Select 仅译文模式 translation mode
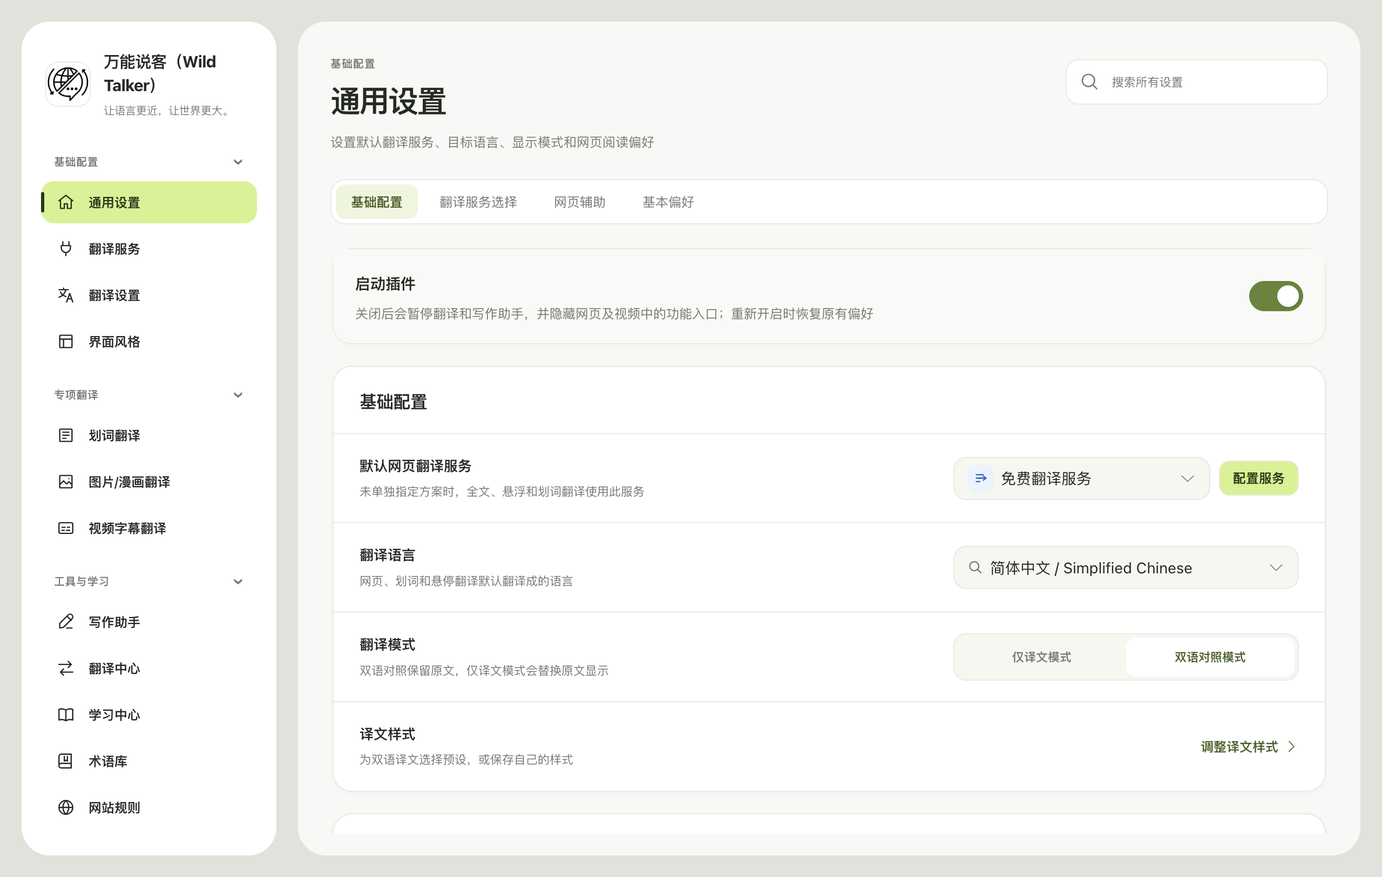 [1041, 657]
